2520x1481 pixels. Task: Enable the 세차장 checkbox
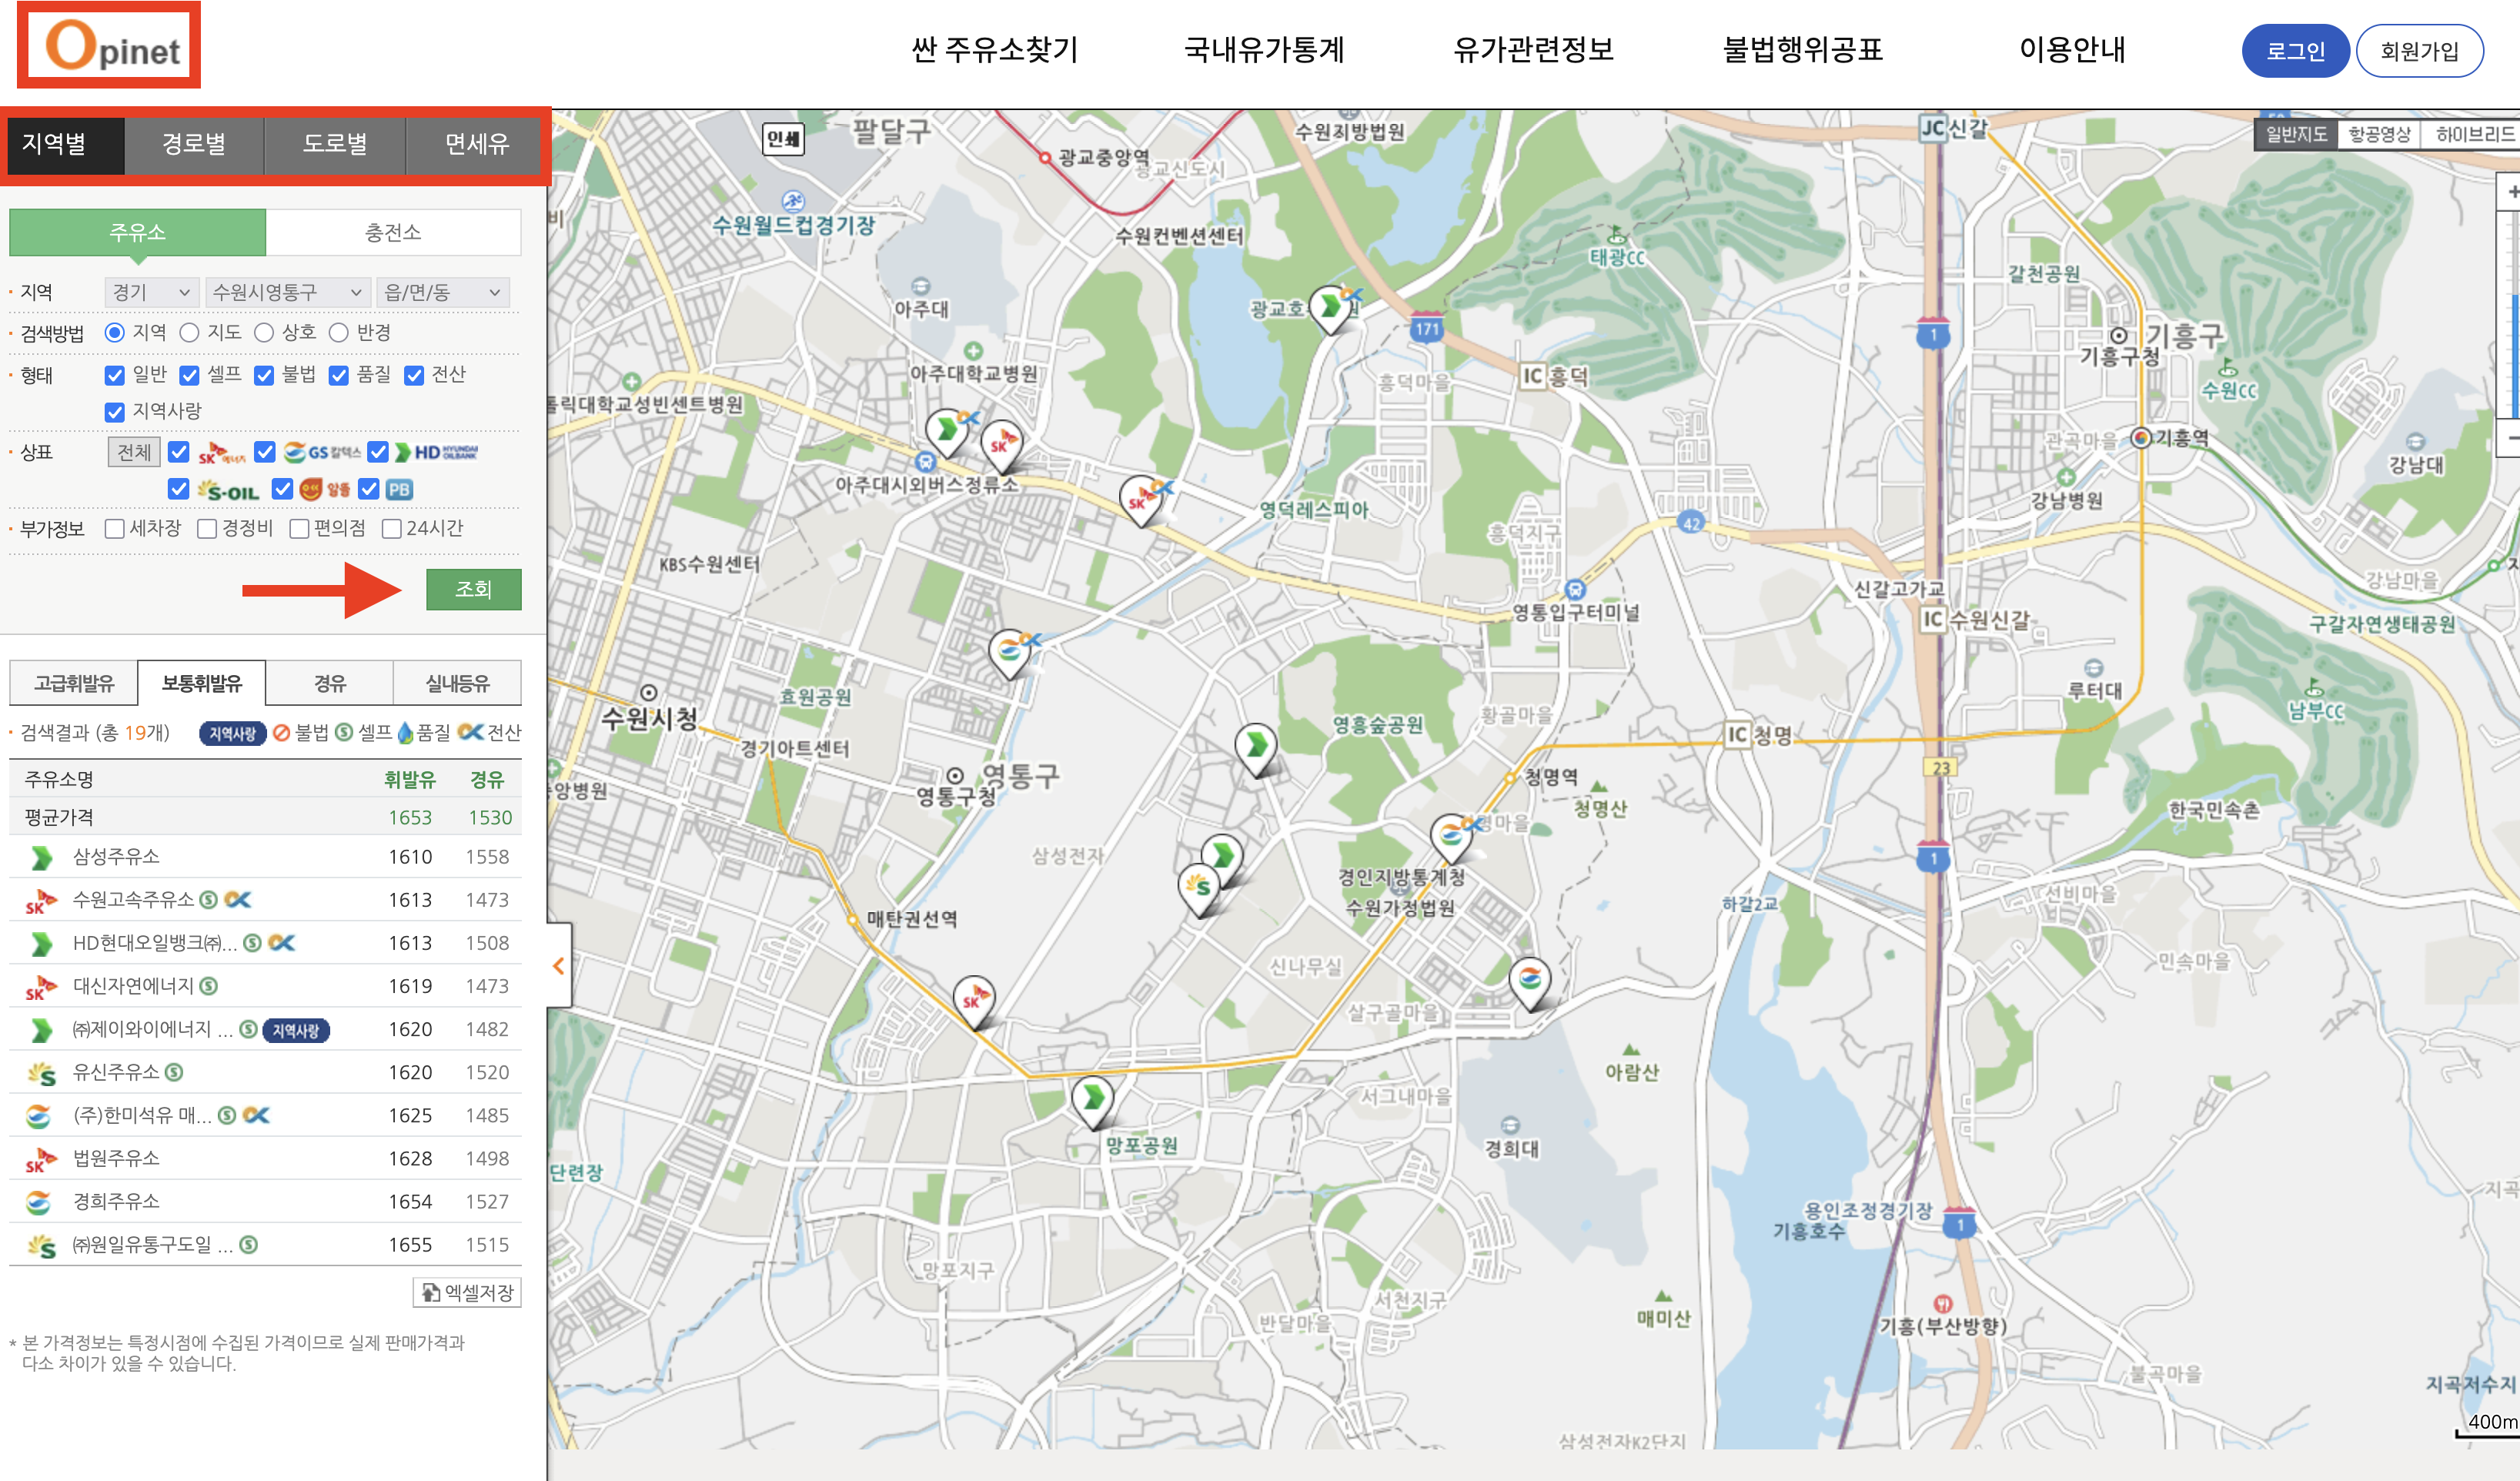[115, 528]
